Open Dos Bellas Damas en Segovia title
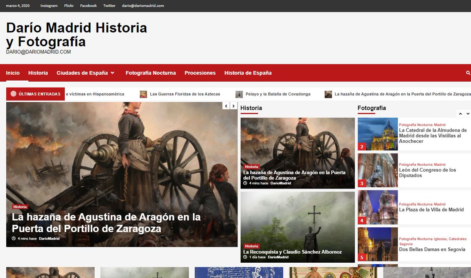The image size is (471, 278). click(432, 249)
